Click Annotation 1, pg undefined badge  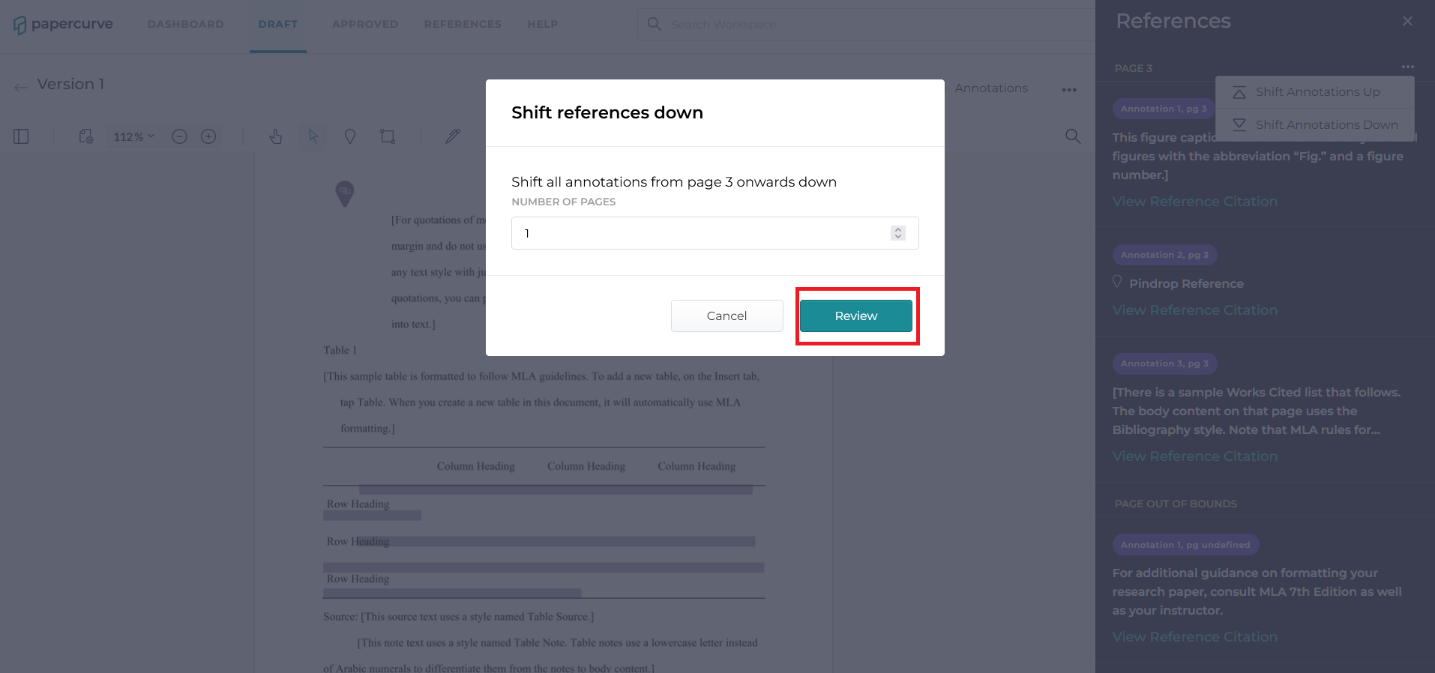point(1185,545)
